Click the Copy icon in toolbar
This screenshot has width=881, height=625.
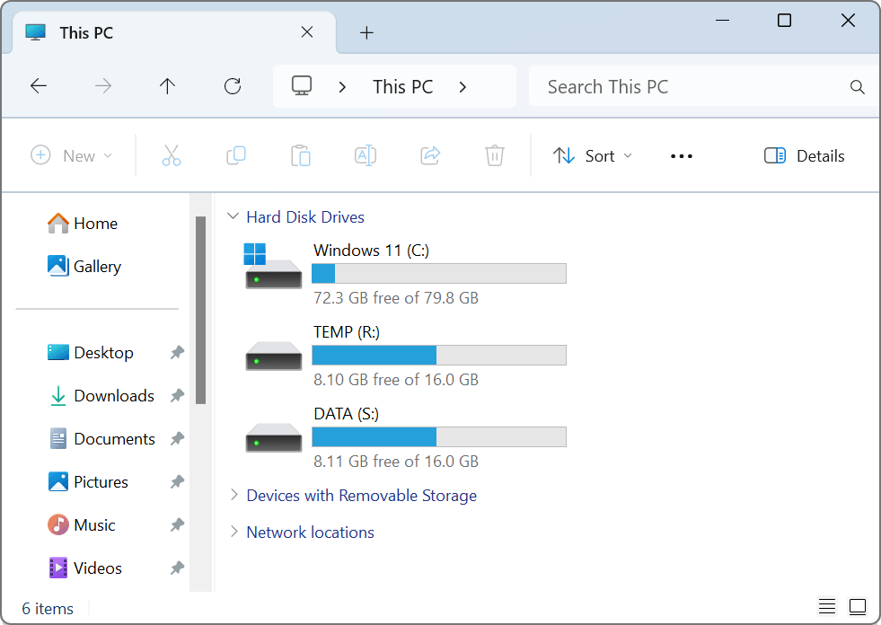click(x=236, y=155)
